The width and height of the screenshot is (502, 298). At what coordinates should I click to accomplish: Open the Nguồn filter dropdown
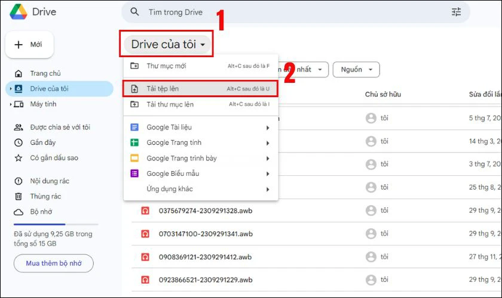pyautogui.click(x=356, y=70)
